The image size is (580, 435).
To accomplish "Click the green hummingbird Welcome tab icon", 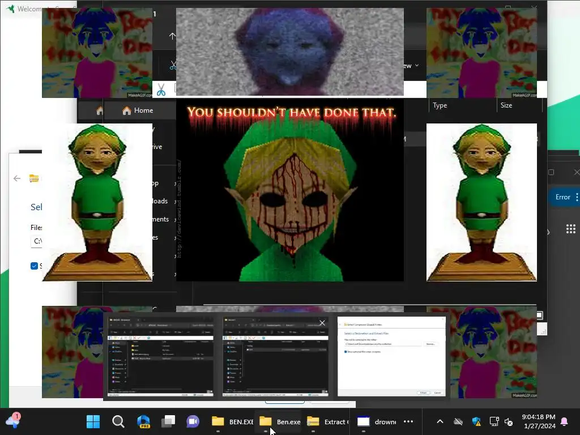I will 11,8.
